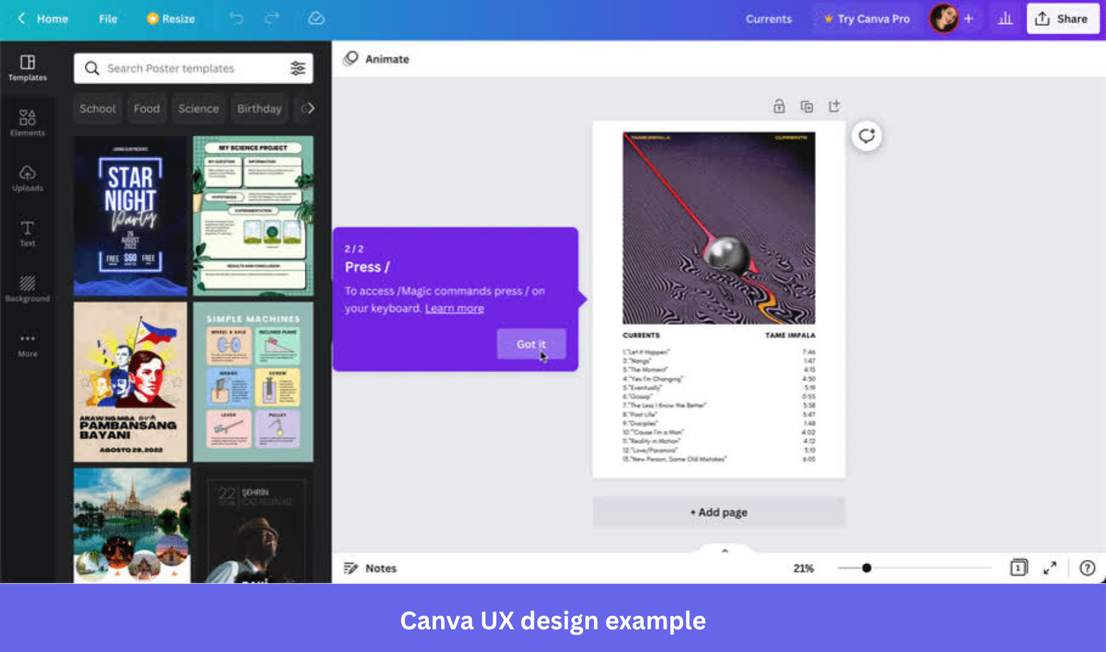Open the Background panel
Image resolution: width=1106 pixels, height=652 pixels.
pos(28,289)
